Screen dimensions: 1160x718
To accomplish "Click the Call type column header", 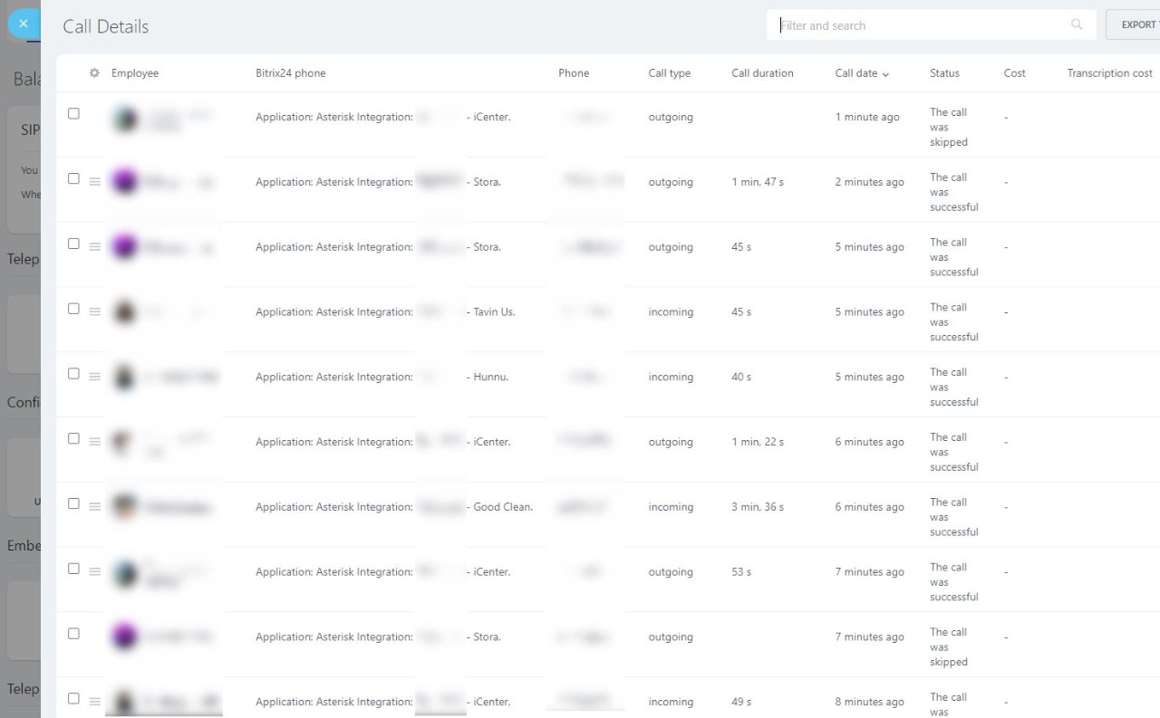I will tap(669, 73).
